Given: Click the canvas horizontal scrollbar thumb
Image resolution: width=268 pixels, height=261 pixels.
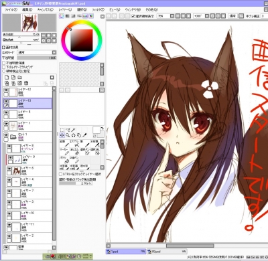Looking at the screenshot, I should pos(190,246).
